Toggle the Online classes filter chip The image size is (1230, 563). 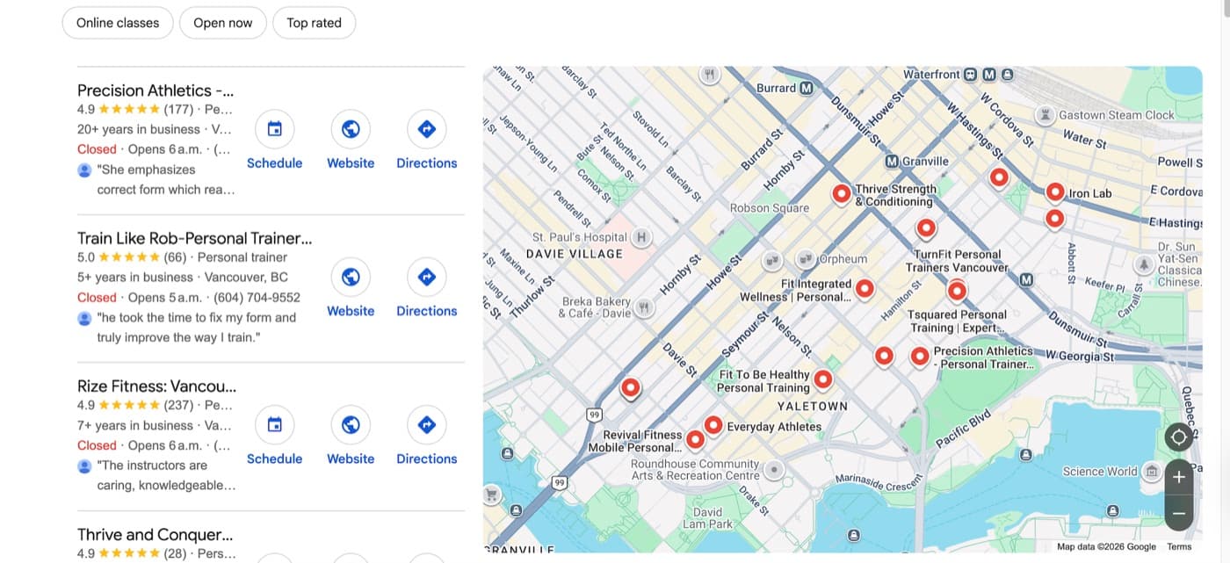[x=118, y=23]
